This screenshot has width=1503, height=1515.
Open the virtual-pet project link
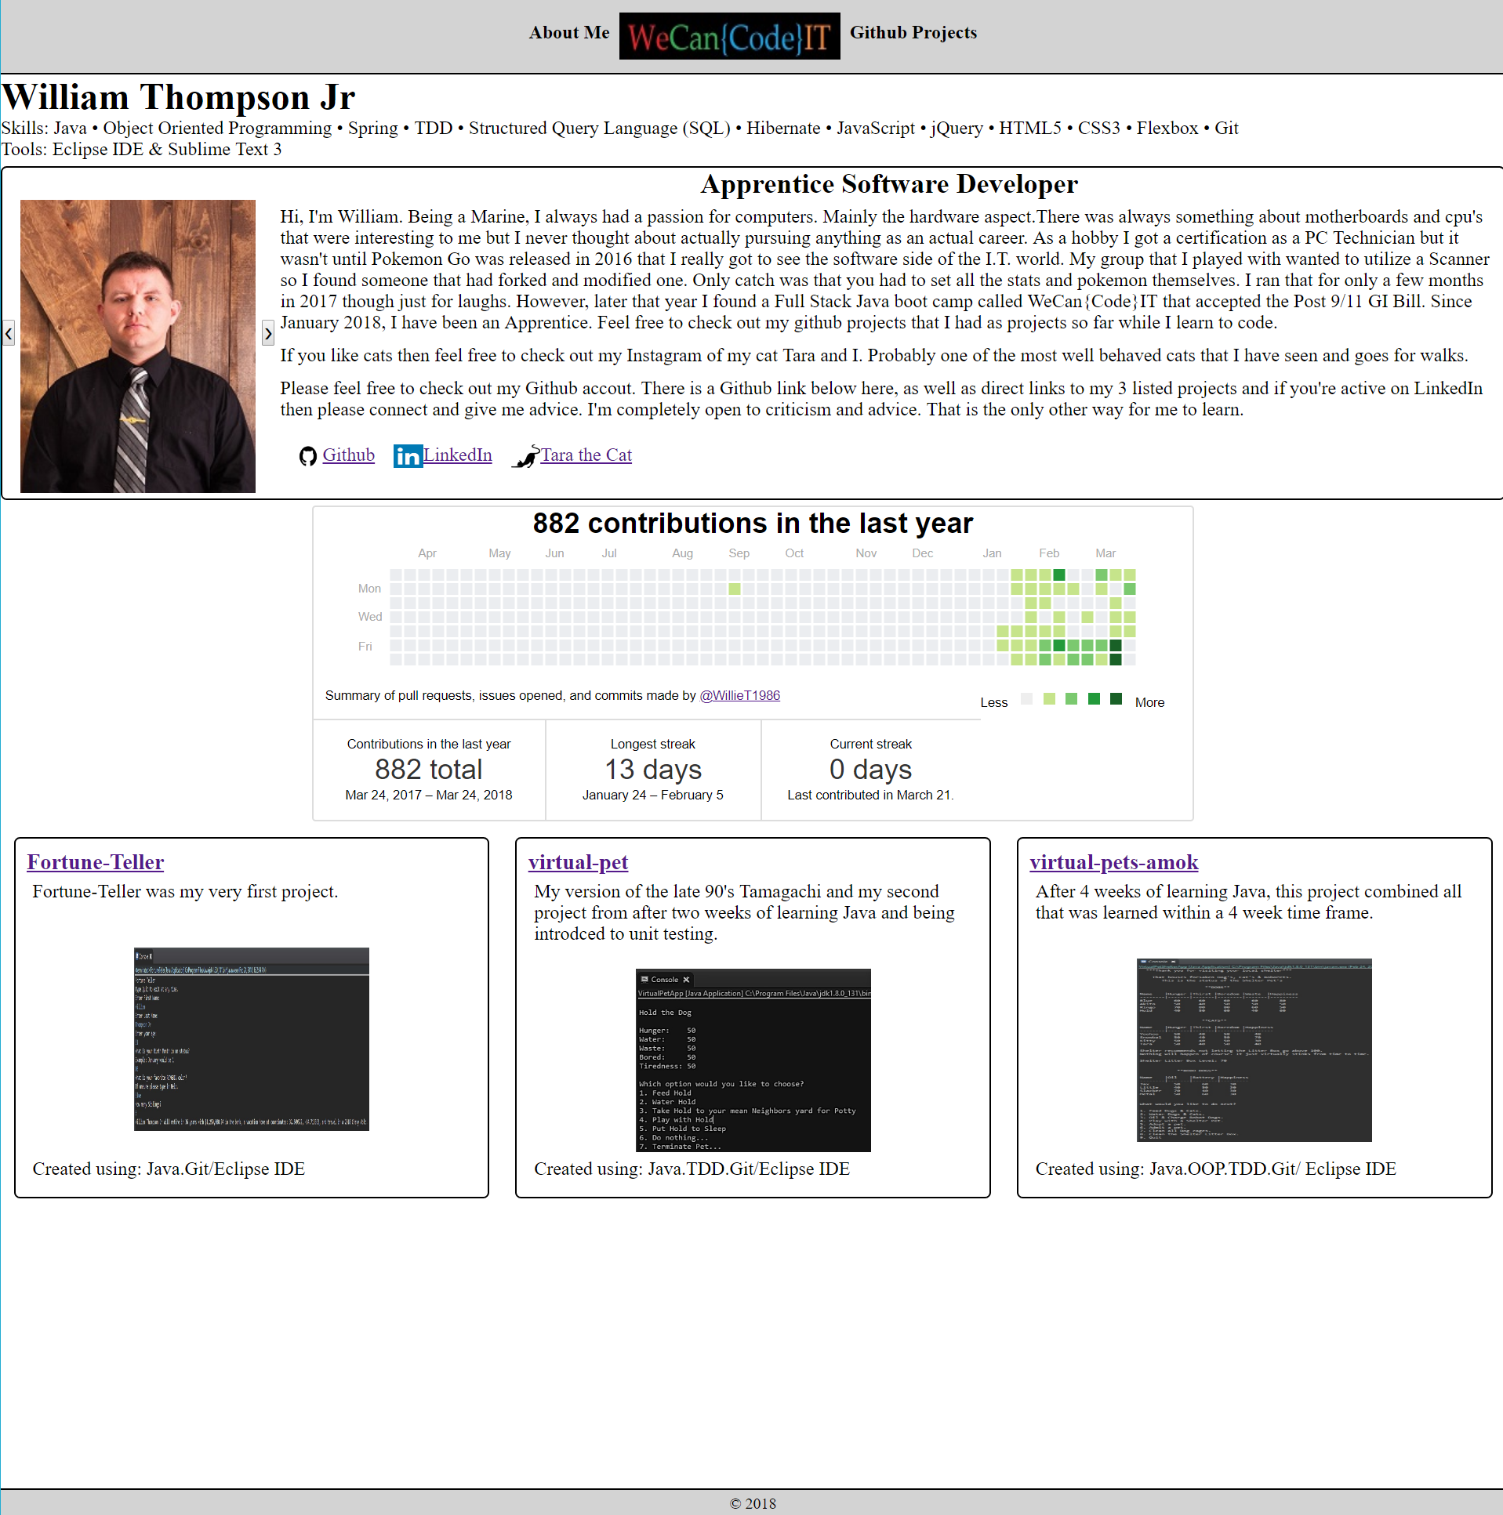click(x=577, y=862)
